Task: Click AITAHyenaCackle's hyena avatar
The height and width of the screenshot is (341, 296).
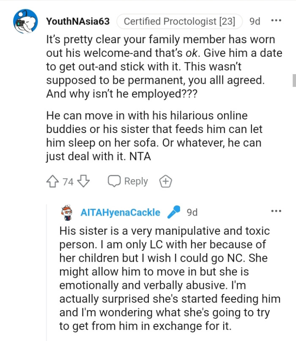Action: click(x=66, y=213)
